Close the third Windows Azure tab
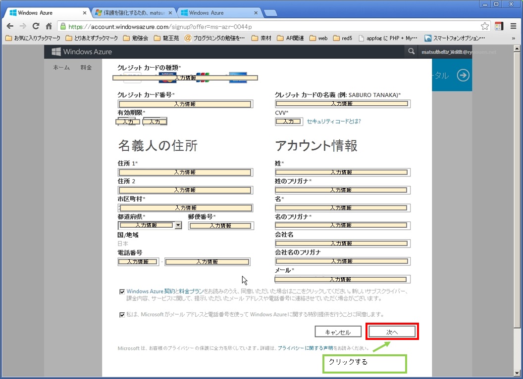 [256, 13]
